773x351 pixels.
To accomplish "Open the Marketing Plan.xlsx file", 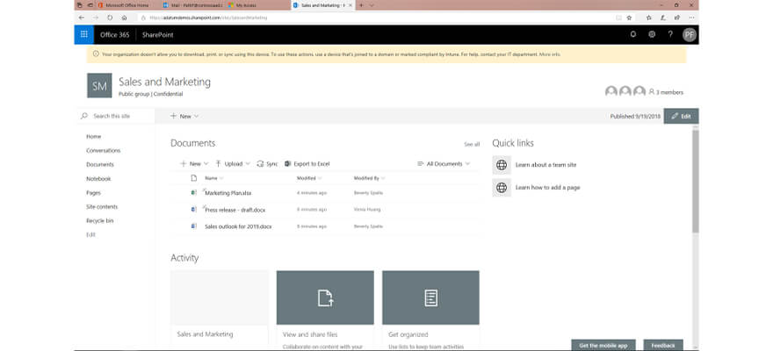I will point(228,193).
